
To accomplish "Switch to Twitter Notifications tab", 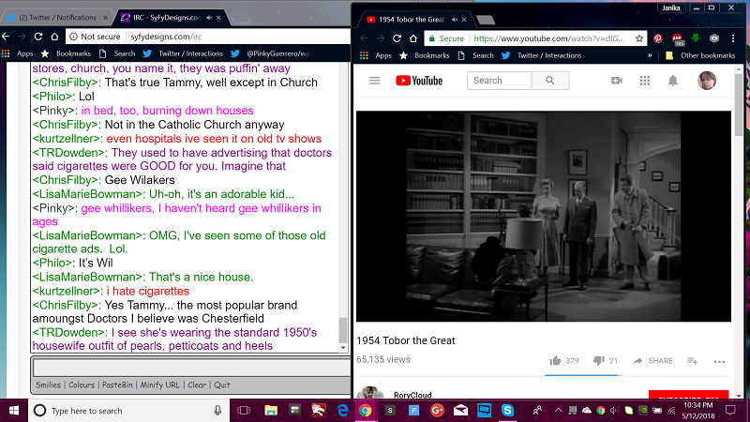I will click(x=55, y=18).
